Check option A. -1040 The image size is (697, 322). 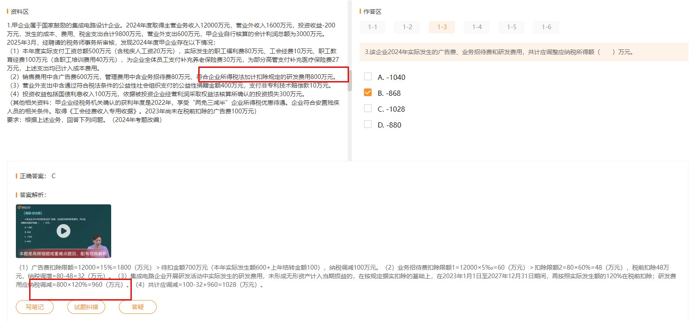coord(368,77)
